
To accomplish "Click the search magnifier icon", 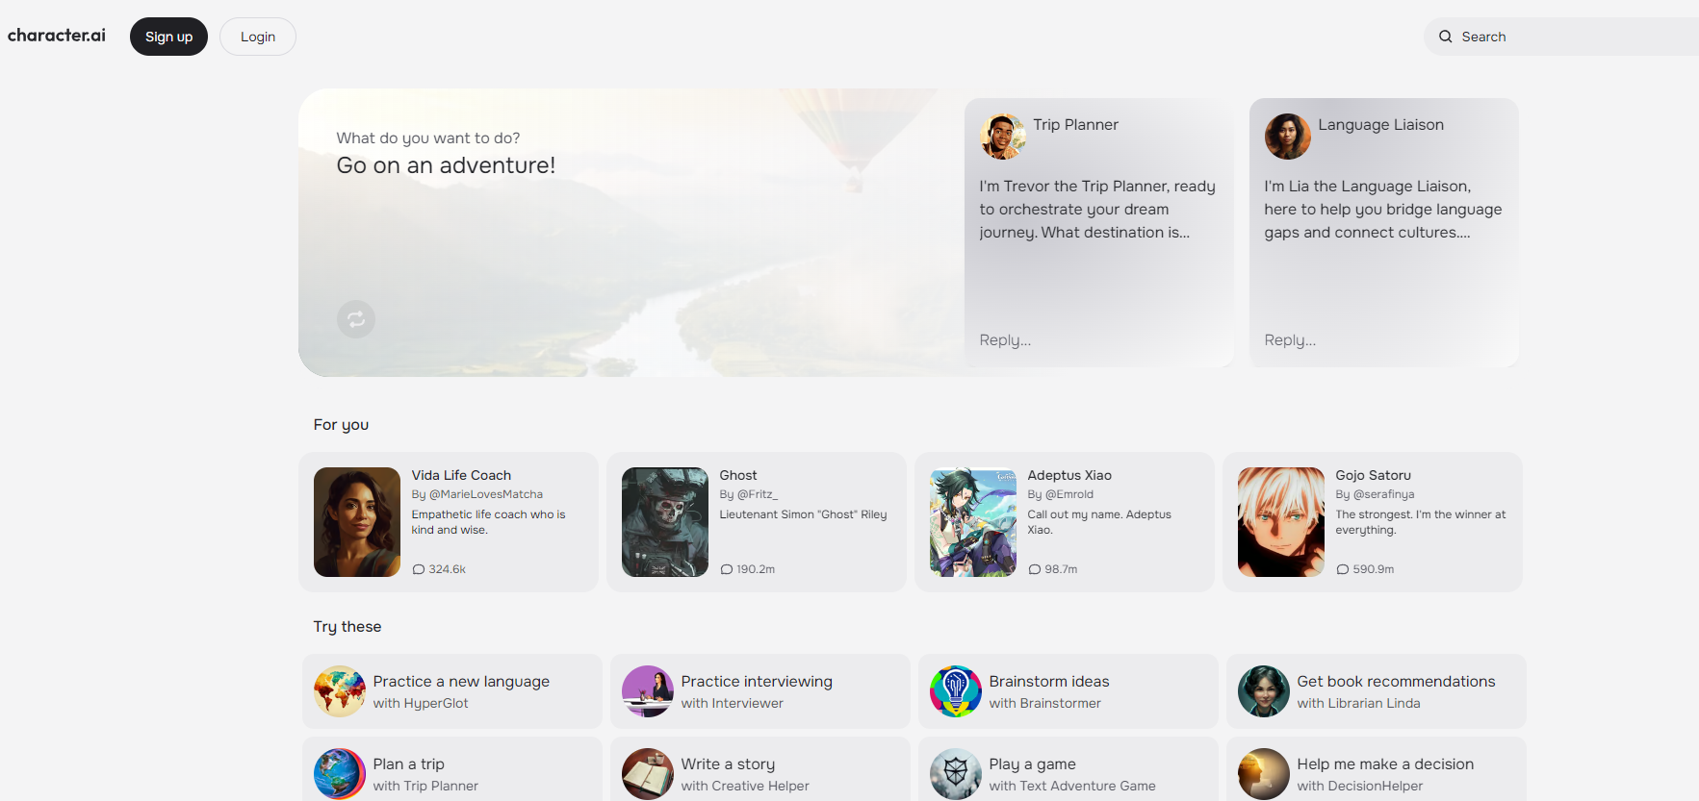I will pos(1445,37).
